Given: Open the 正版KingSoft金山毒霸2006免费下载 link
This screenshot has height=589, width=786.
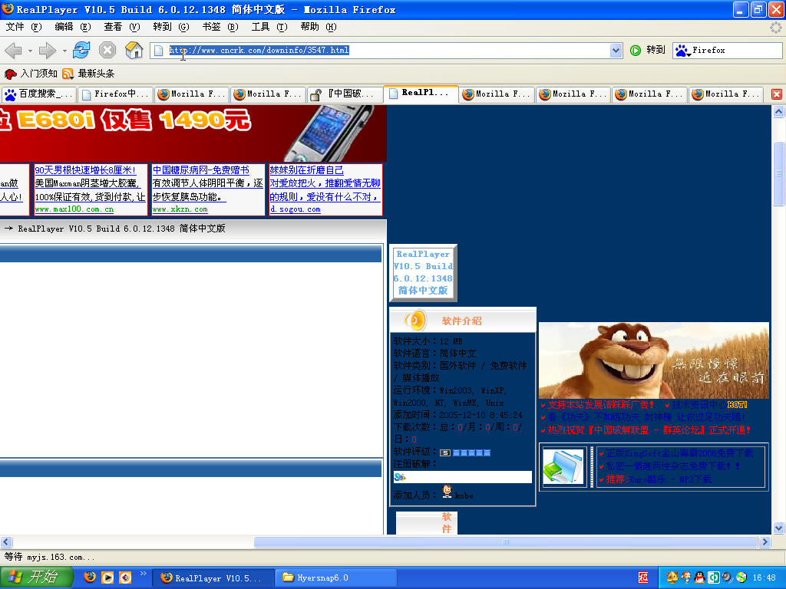Looking at the screenshot, I should 679,453.
